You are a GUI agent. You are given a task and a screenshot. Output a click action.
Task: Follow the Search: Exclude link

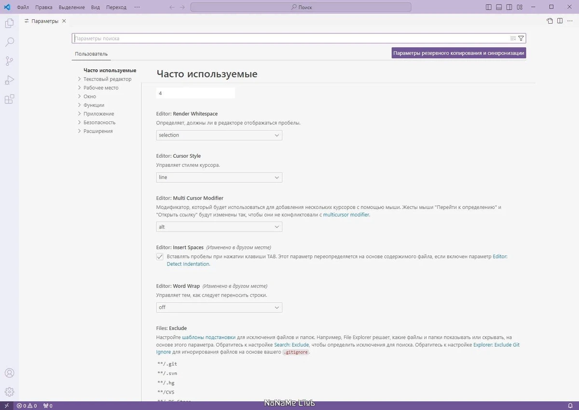[291, 345]
